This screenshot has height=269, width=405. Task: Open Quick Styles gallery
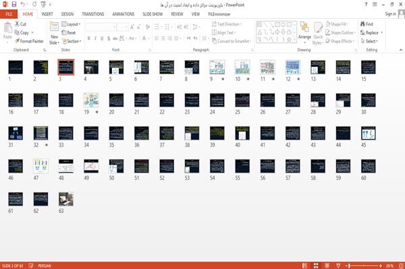[x=318, y=34]
